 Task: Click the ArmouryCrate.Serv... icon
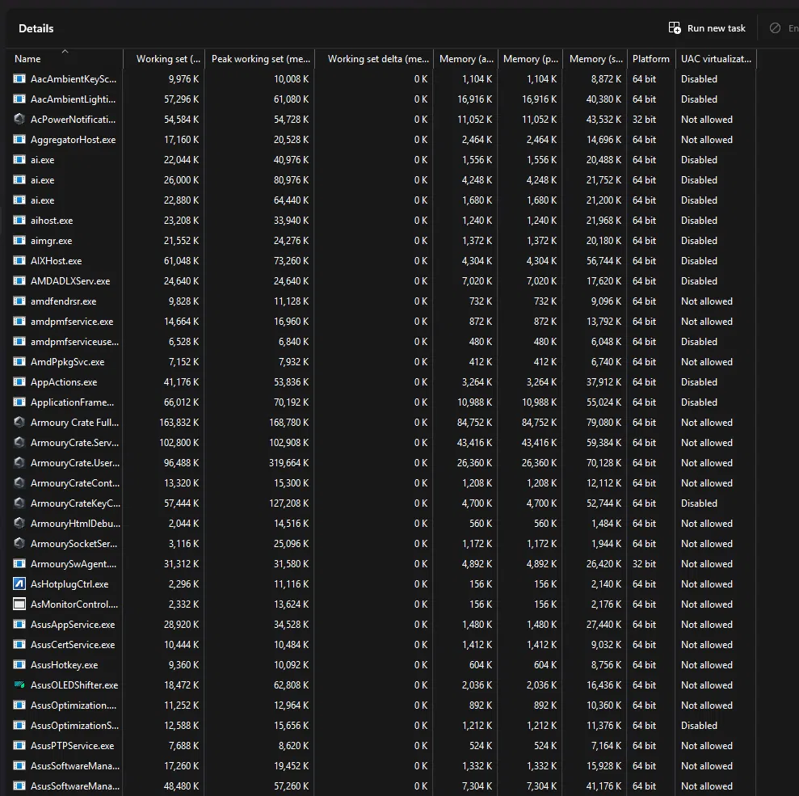[19, 443]
